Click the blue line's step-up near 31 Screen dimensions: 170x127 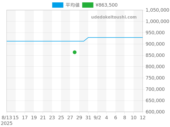click(x=86, y=39)
